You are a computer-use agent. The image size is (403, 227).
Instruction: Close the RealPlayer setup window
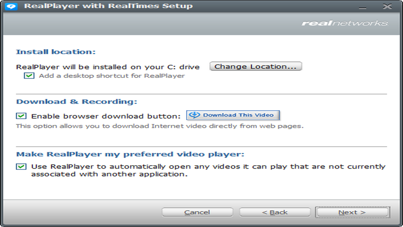coord(387,6)
